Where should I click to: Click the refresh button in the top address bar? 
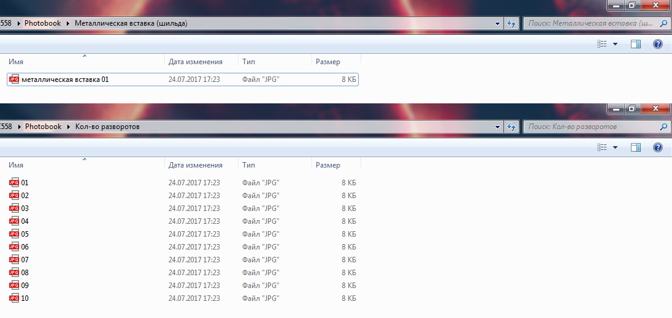pos(511,24)
